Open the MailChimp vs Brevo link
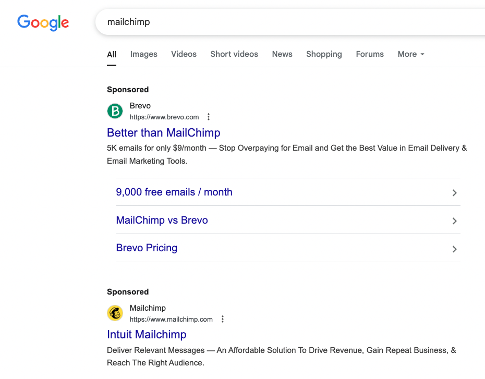485x379 pixels. pos(162,220)
